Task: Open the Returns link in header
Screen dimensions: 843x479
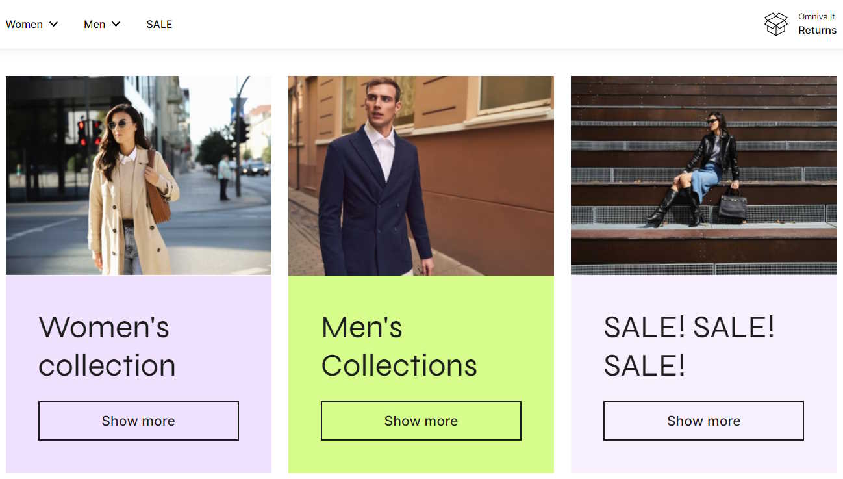Action: [817, 30]
